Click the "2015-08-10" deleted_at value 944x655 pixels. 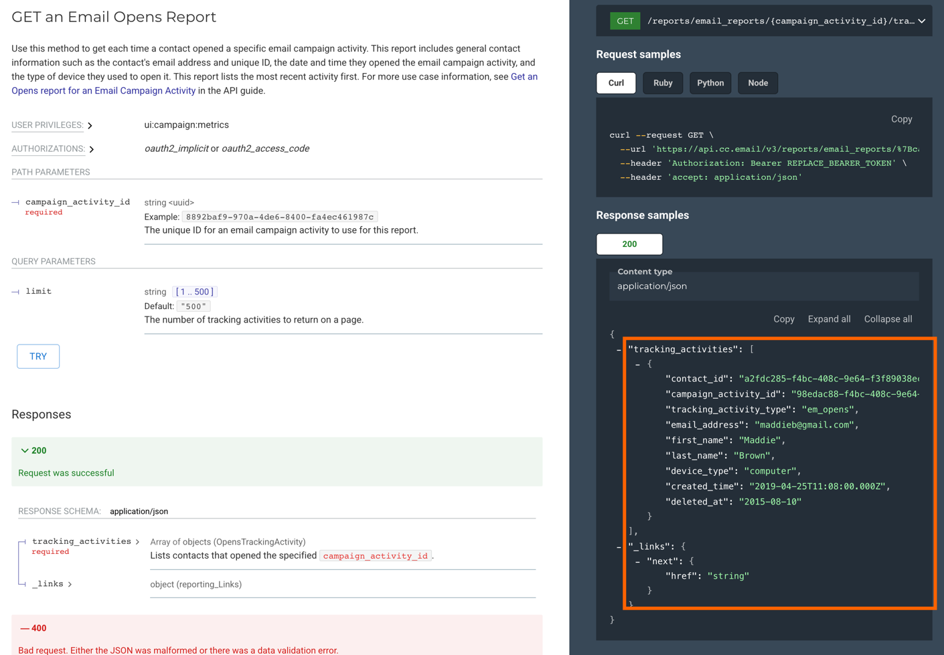[770, 502]
